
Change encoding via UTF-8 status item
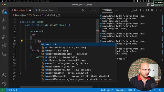(131, 90)
